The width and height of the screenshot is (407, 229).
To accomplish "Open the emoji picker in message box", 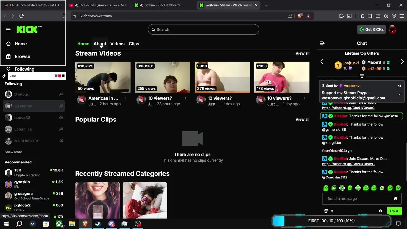I will [x=396, y=199].
